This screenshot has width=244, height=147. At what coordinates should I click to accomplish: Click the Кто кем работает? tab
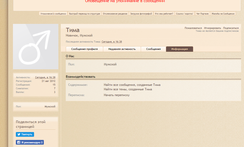tap(164, 14)
